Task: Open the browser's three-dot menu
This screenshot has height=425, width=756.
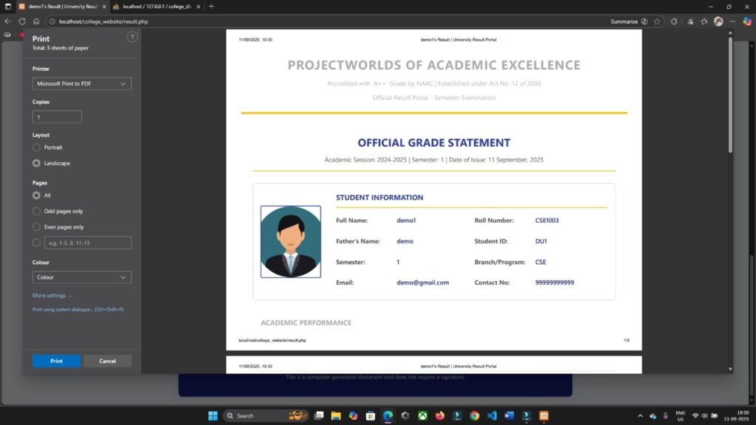Action: click(732, 21)
